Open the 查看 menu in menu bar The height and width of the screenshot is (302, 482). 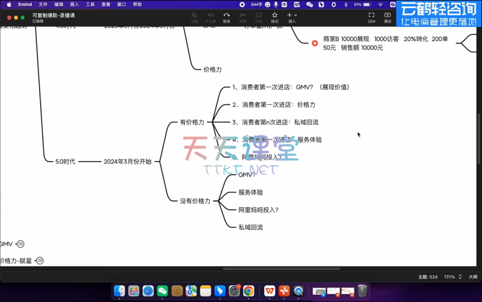(106, 4)
